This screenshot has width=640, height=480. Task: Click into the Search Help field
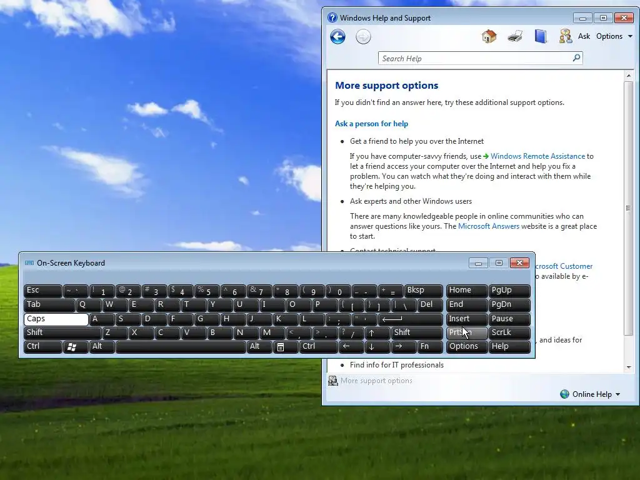pos(476,58)
